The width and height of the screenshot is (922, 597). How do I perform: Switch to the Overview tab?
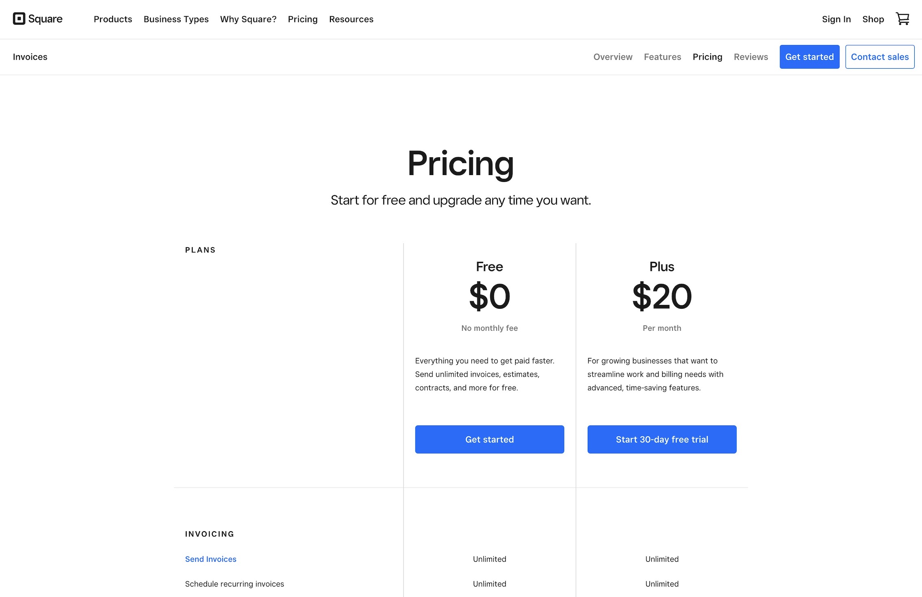coord(613,57)
